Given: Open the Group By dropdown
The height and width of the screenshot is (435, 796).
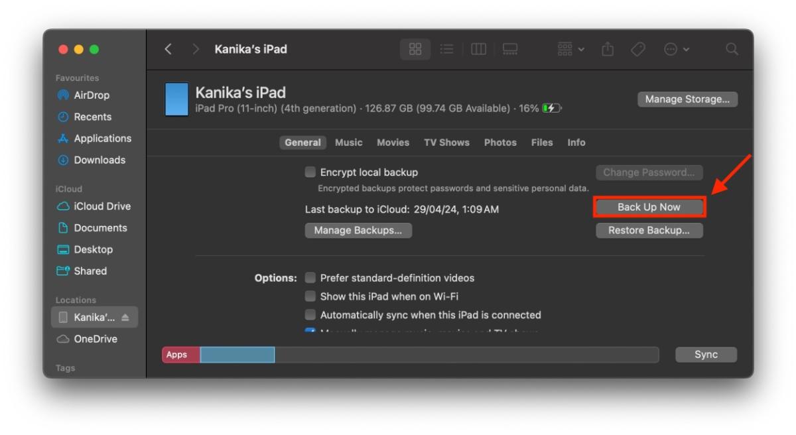Looking at the screenshot, I should tap(569, 48).
